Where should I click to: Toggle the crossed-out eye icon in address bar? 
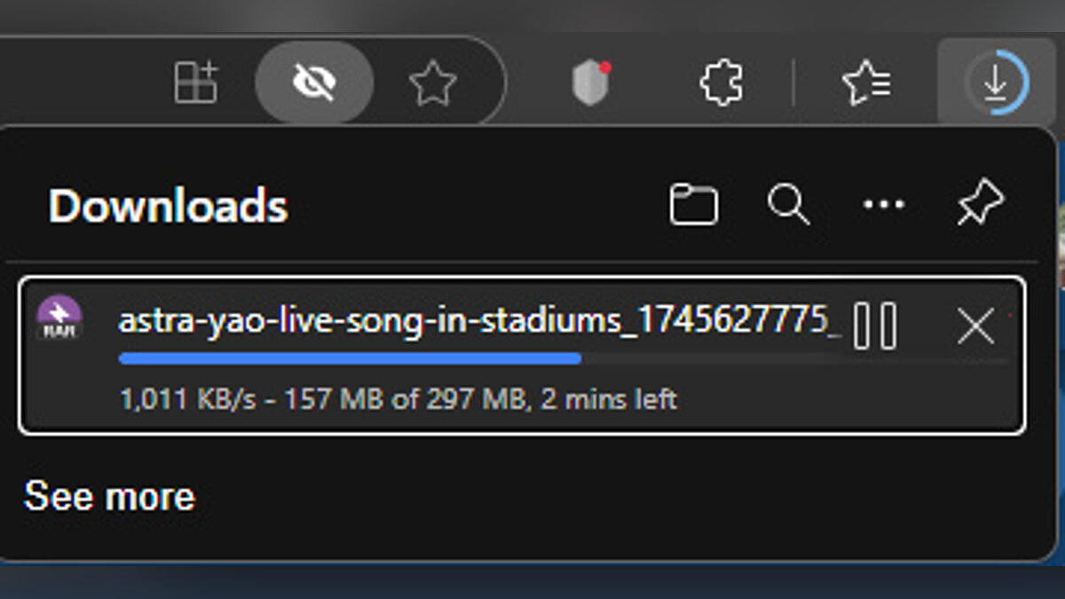click(314, 84)
